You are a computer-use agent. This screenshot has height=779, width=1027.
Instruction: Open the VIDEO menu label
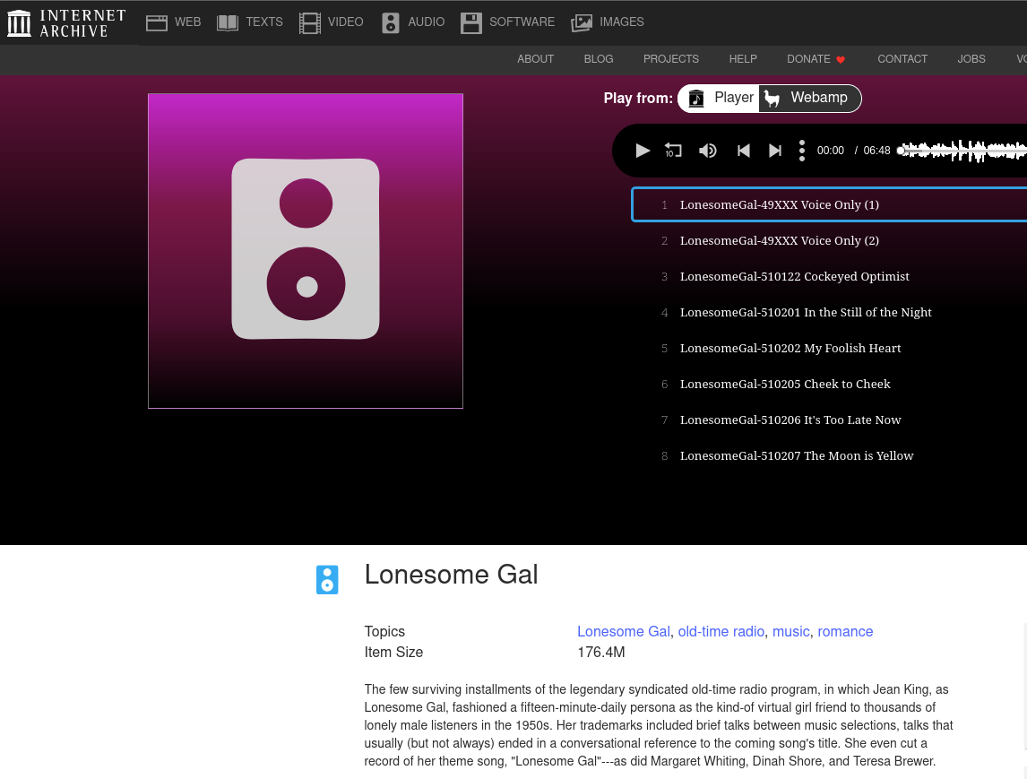point(346,22)
